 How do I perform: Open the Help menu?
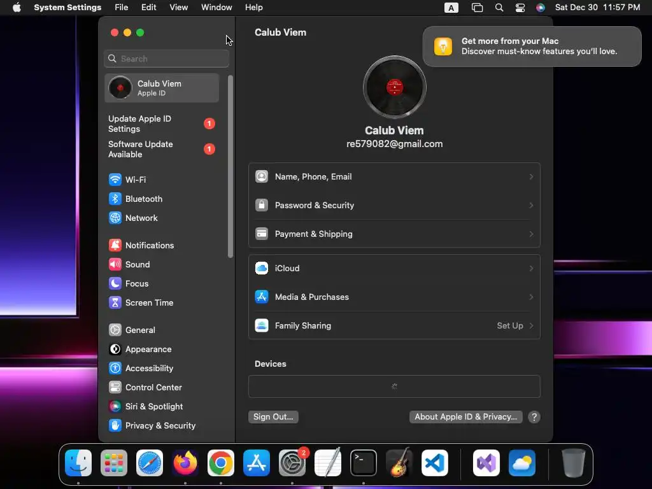pos(253,8)
